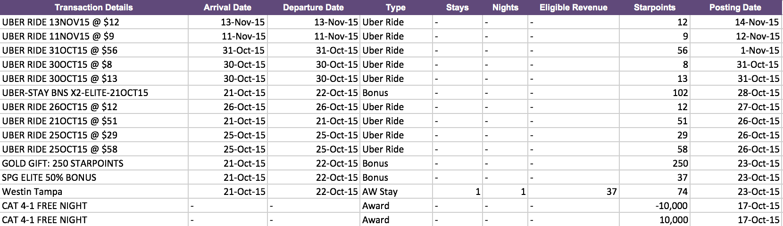The width and height of the screenshot is (783, 226).
Task: Select the Starpoints value 250 cell
Action: click(655, 163)
